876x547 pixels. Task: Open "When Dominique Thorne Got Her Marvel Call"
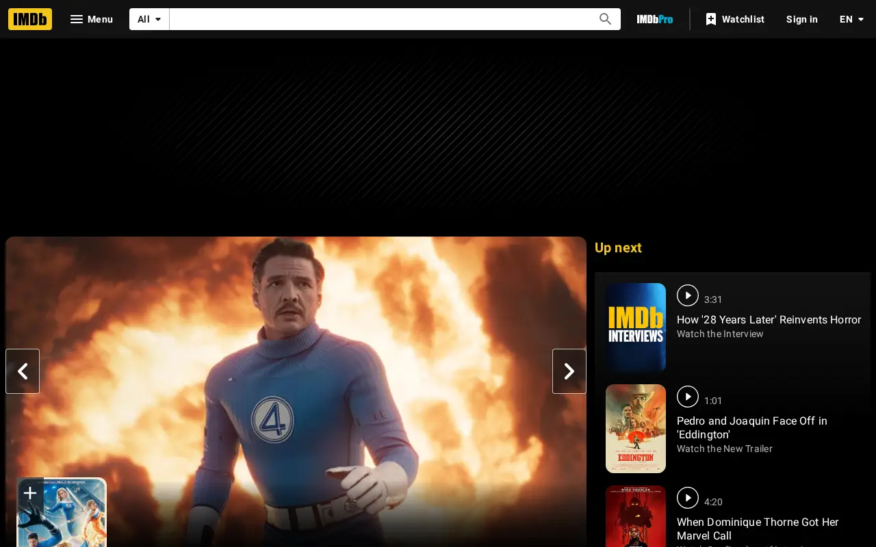point(758,529)
